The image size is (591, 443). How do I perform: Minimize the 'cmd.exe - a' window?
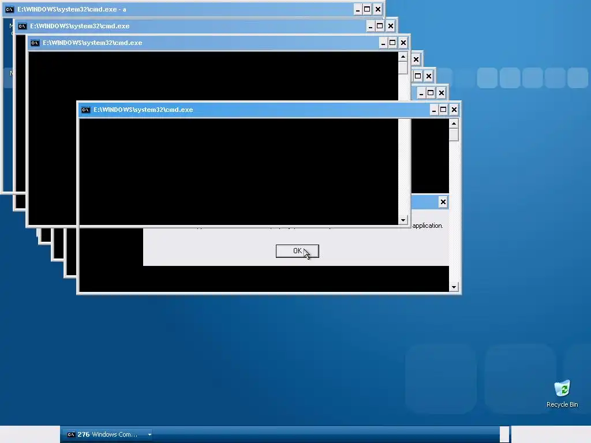(x=358, y=9)
